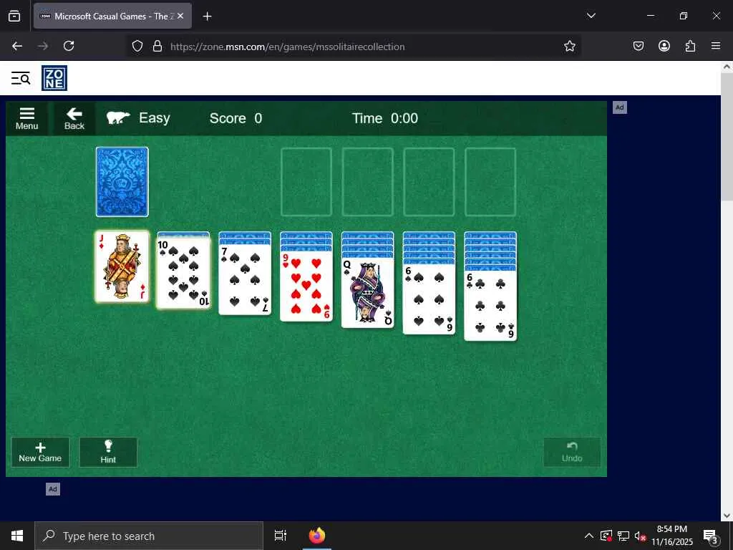Click the browser forward arrow

coord(43,46)
